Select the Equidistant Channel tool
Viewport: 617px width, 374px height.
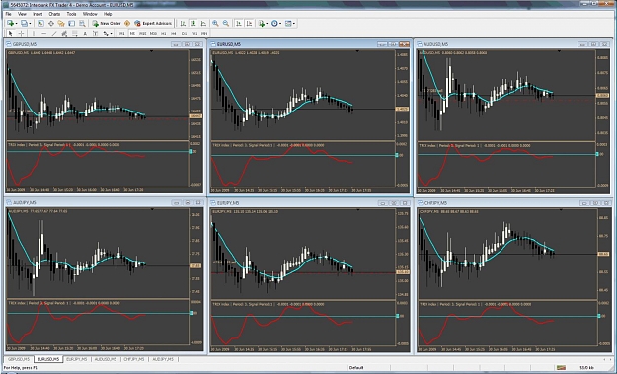click(x=64, y=33)
